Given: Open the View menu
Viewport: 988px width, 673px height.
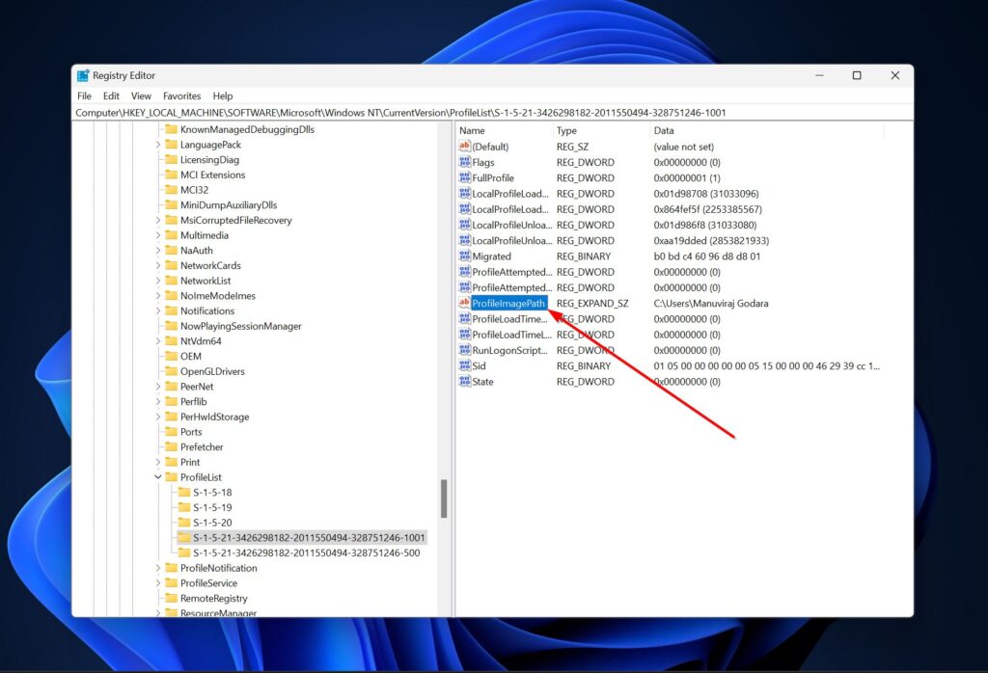Looking at the screenshot, I should [141, 95].
